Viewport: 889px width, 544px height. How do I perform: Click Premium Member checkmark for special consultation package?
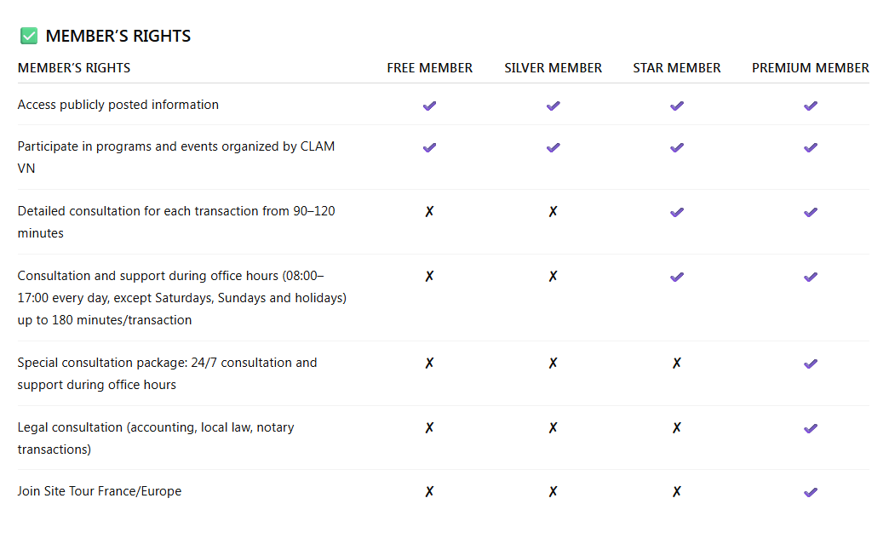coord(810,364)
